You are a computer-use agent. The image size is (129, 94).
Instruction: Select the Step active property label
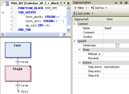pos(95,67)
